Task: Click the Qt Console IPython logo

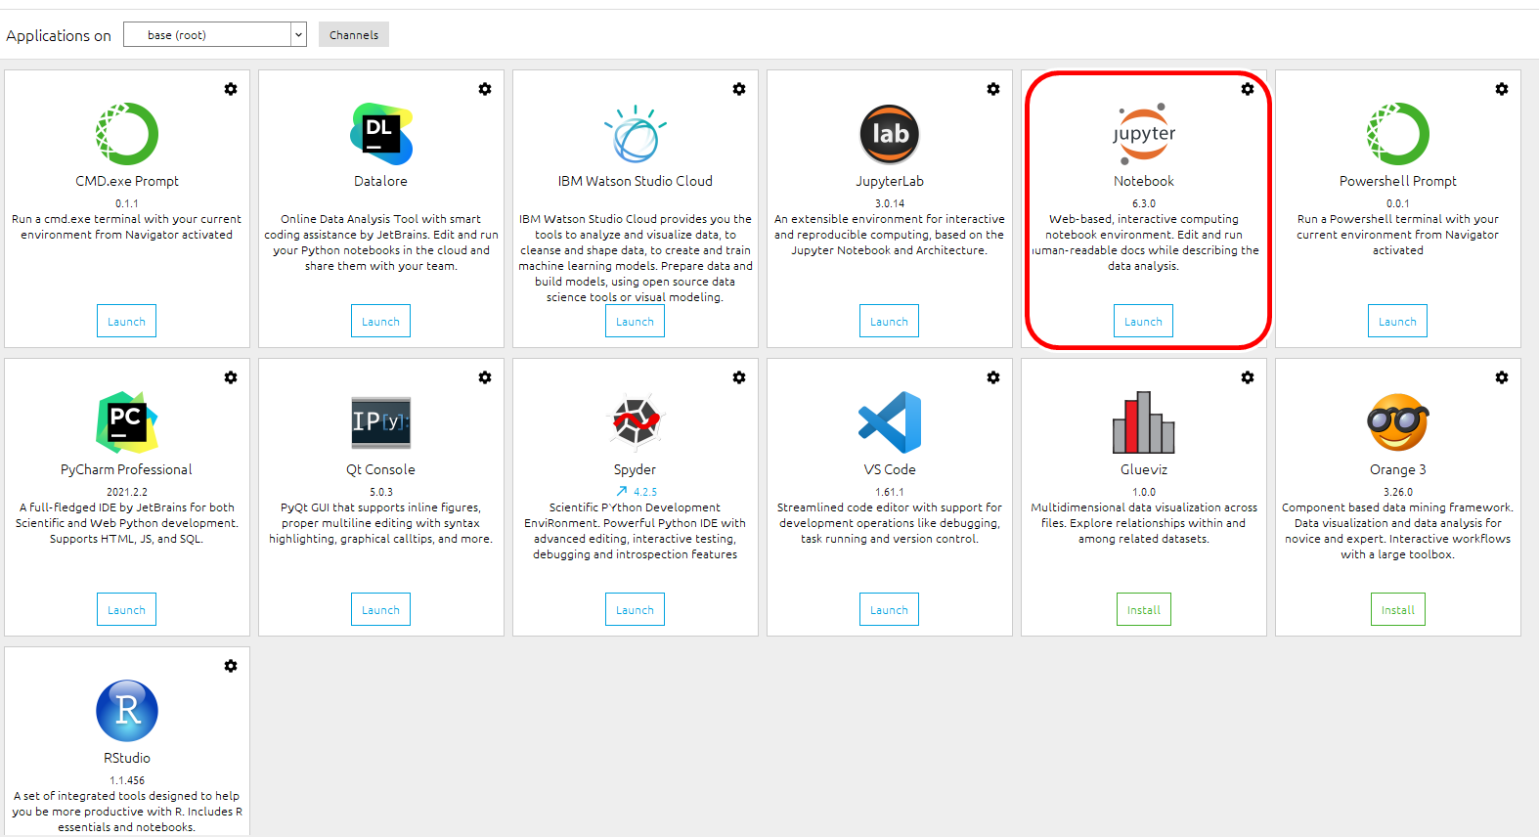Action: pos(381,422)
